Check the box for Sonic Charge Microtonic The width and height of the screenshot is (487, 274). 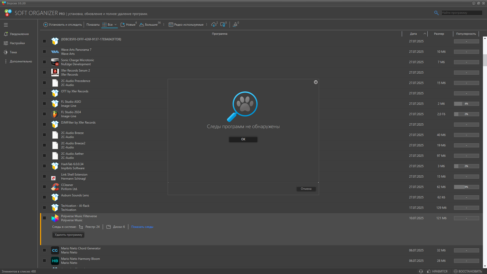click(44, 62)
